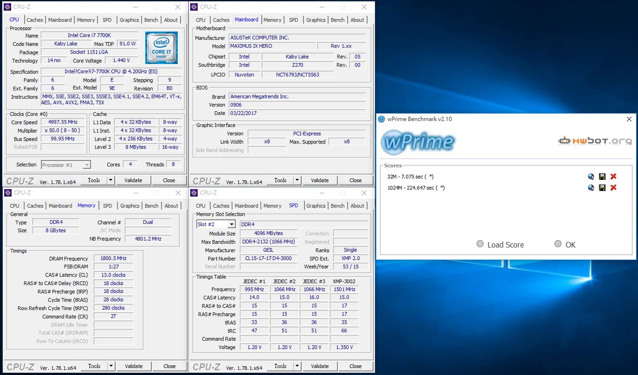Open About tab in Mainboard window
The image size is (638, 375).
coord(357,20)
